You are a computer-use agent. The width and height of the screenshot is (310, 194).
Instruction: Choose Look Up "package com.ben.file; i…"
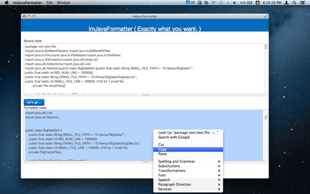coord(188,133)
